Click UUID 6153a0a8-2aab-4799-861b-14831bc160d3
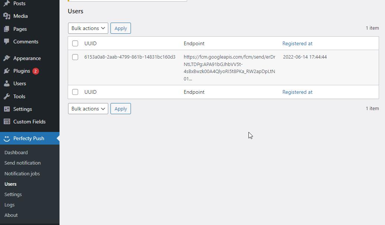This screenshot has height=225, width=385. click(130, 57)
